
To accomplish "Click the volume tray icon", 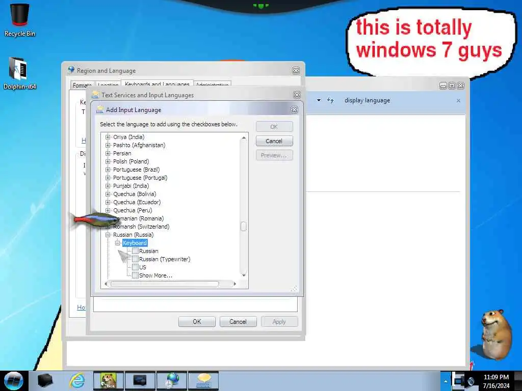I will coord(472,382).
